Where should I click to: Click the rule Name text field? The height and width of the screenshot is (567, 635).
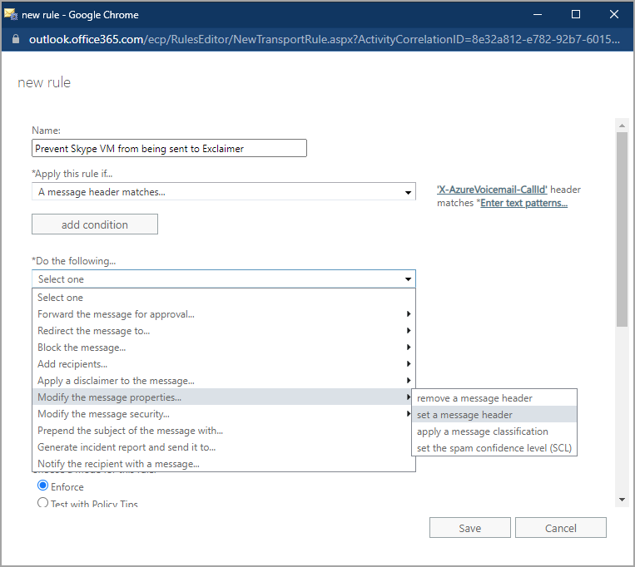[x=169, y=148]
